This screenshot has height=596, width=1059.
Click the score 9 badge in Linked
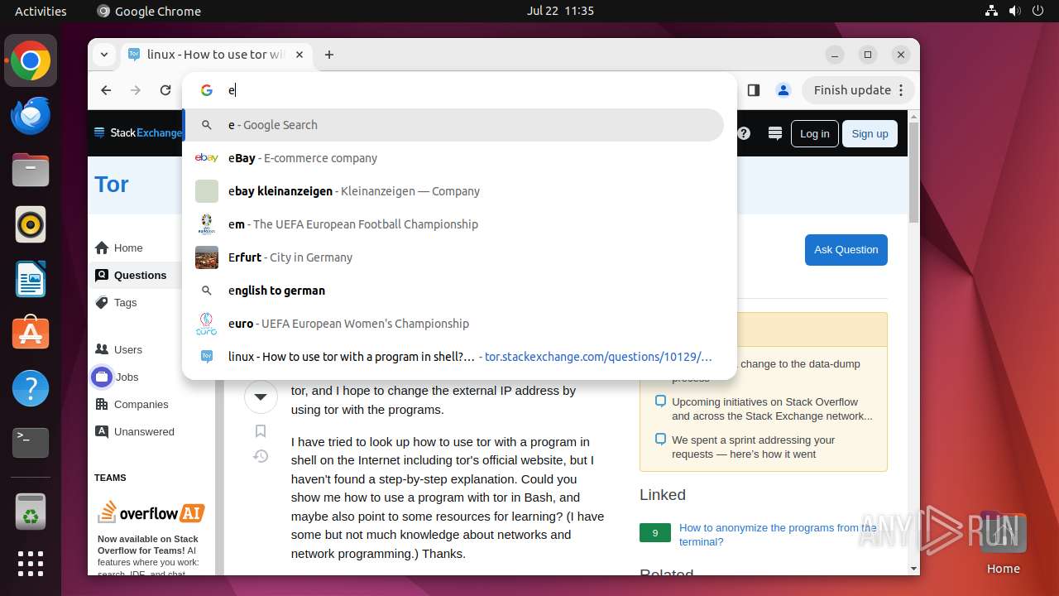(x=655, y=533)
